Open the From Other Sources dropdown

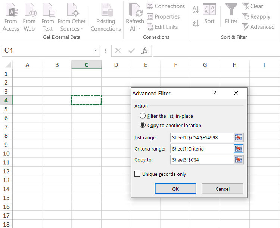pyautogui.click(x=72, y=17)
